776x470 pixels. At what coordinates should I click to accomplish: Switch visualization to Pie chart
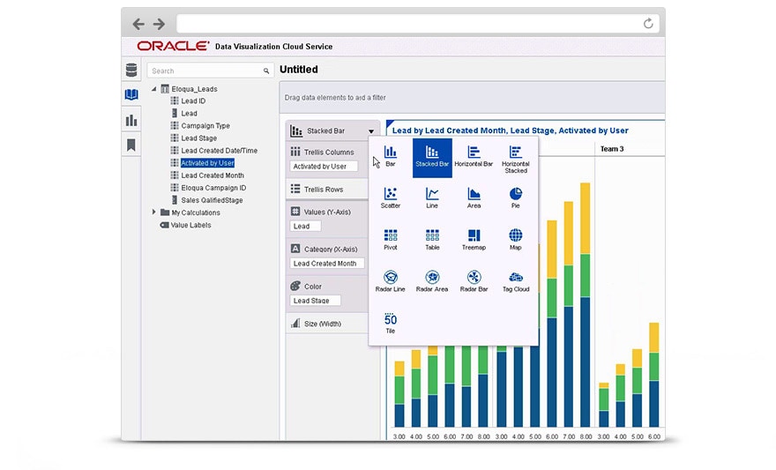[x=515, y=198]
